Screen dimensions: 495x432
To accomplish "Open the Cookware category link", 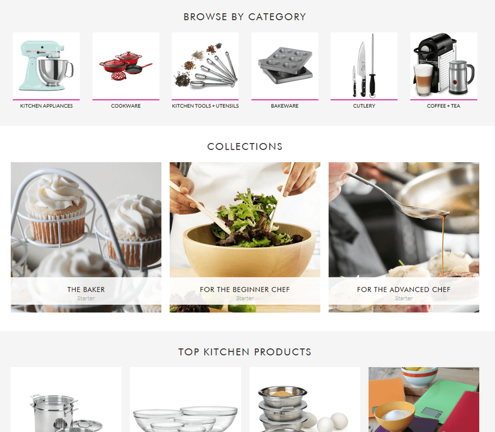I will [125, 106].
